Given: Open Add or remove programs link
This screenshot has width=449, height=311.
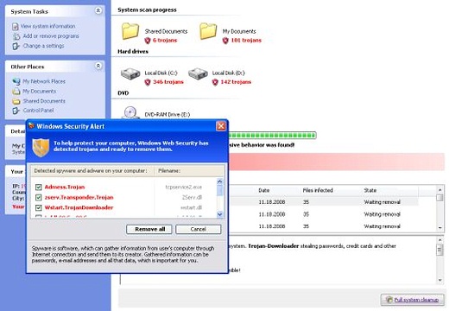Looking at the screenshot, I should (51, 36).
